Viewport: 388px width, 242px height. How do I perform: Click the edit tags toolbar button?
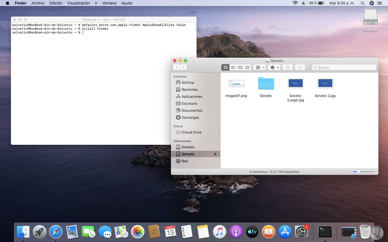[x=300, y=67]
